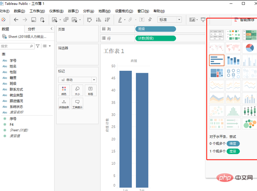The height and width of the screenshot is (191, 257).
Task: Click the Tableau start page logo icon
Action: pos(3,20)
